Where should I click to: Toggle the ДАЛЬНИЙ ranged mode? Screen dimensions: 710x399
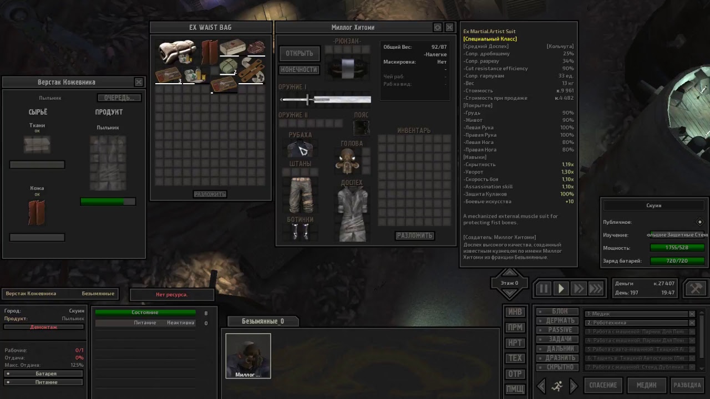tap(559, 349)
